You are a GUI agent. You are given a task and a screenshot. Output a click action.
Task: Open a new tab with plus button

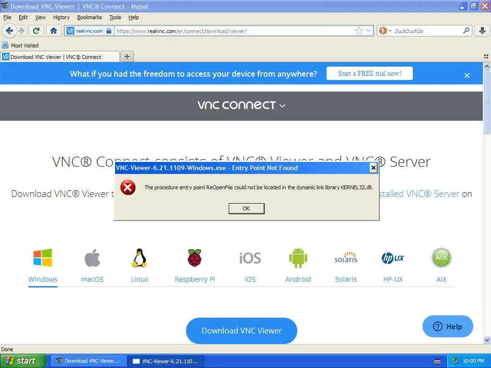click(127, 57)
